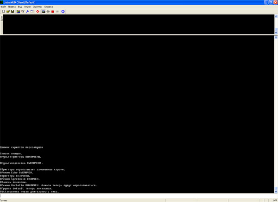
Task: Open the Скрипты menu
Action: coord(37,7)
